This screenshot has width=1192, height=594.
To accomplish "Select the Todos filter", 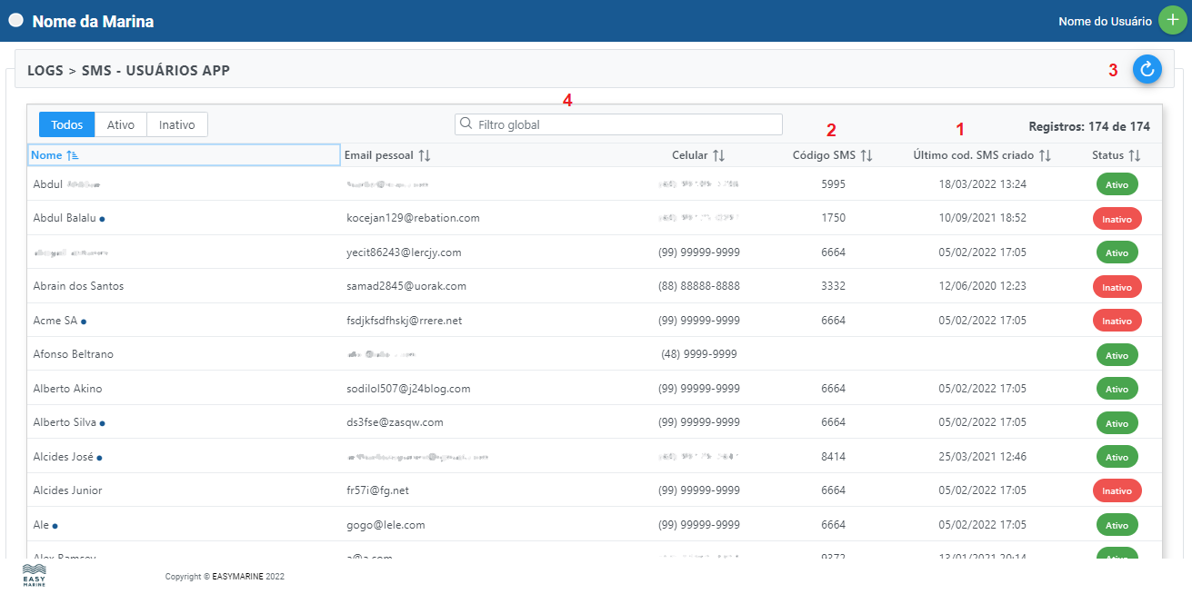I will click(67, 124).
